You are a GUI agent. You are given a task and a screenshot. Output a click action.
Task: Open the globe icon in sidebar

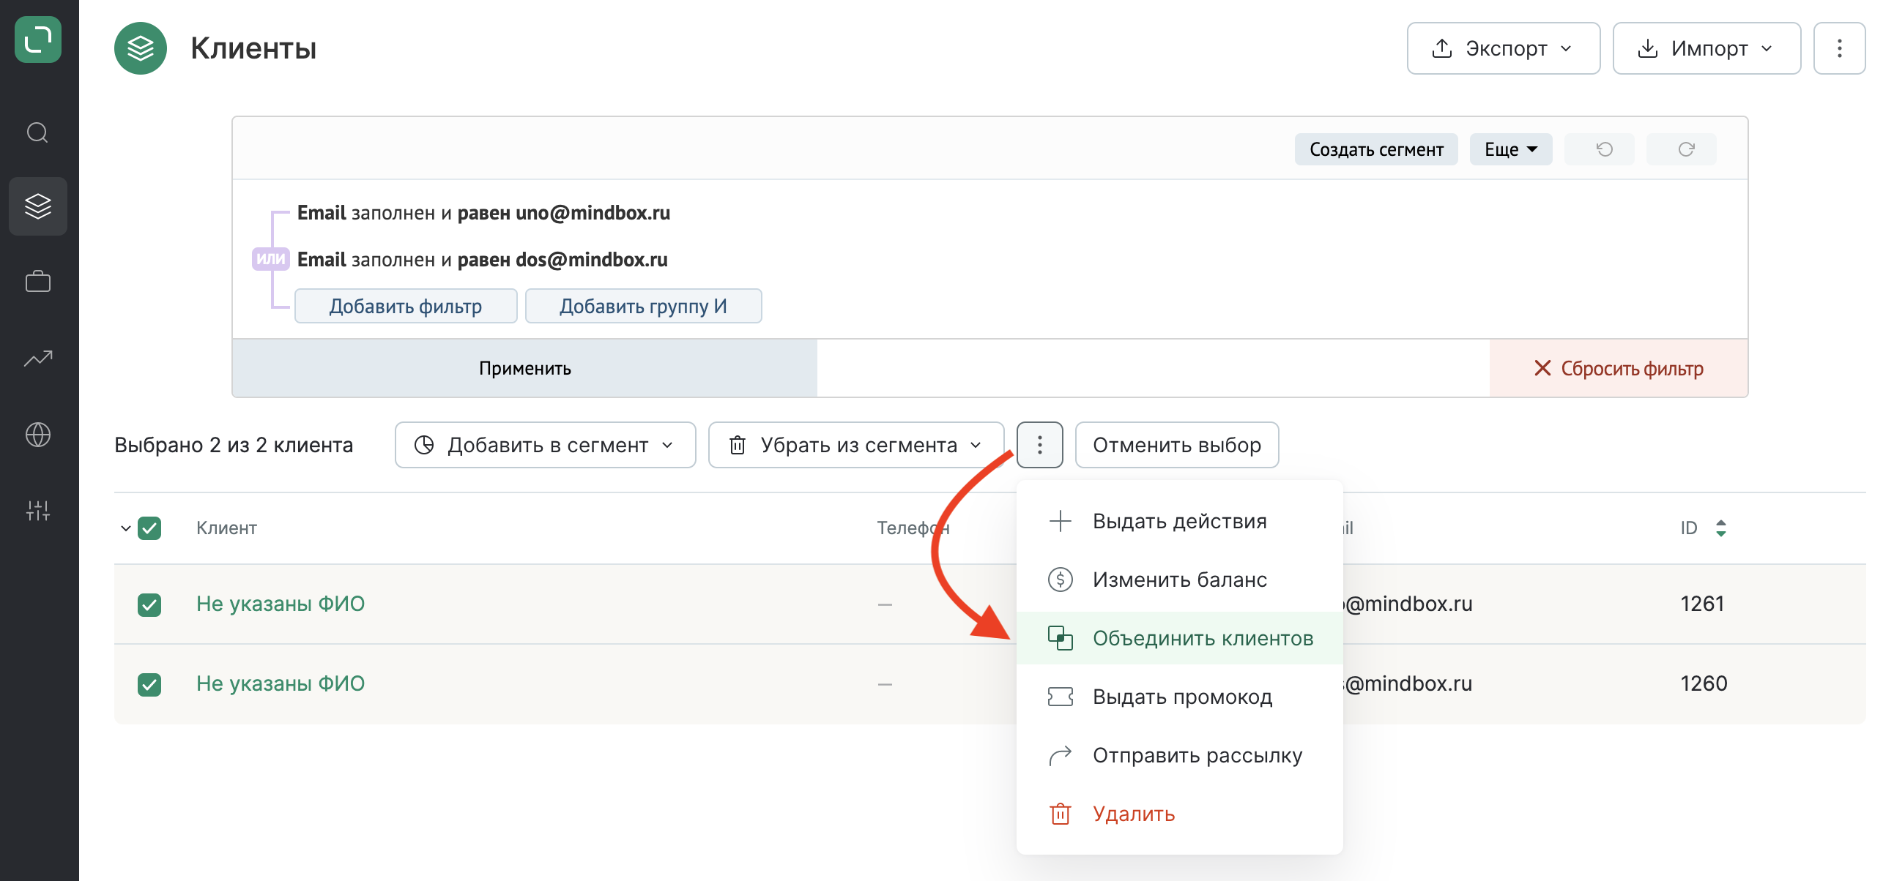[x=37, y=434]
